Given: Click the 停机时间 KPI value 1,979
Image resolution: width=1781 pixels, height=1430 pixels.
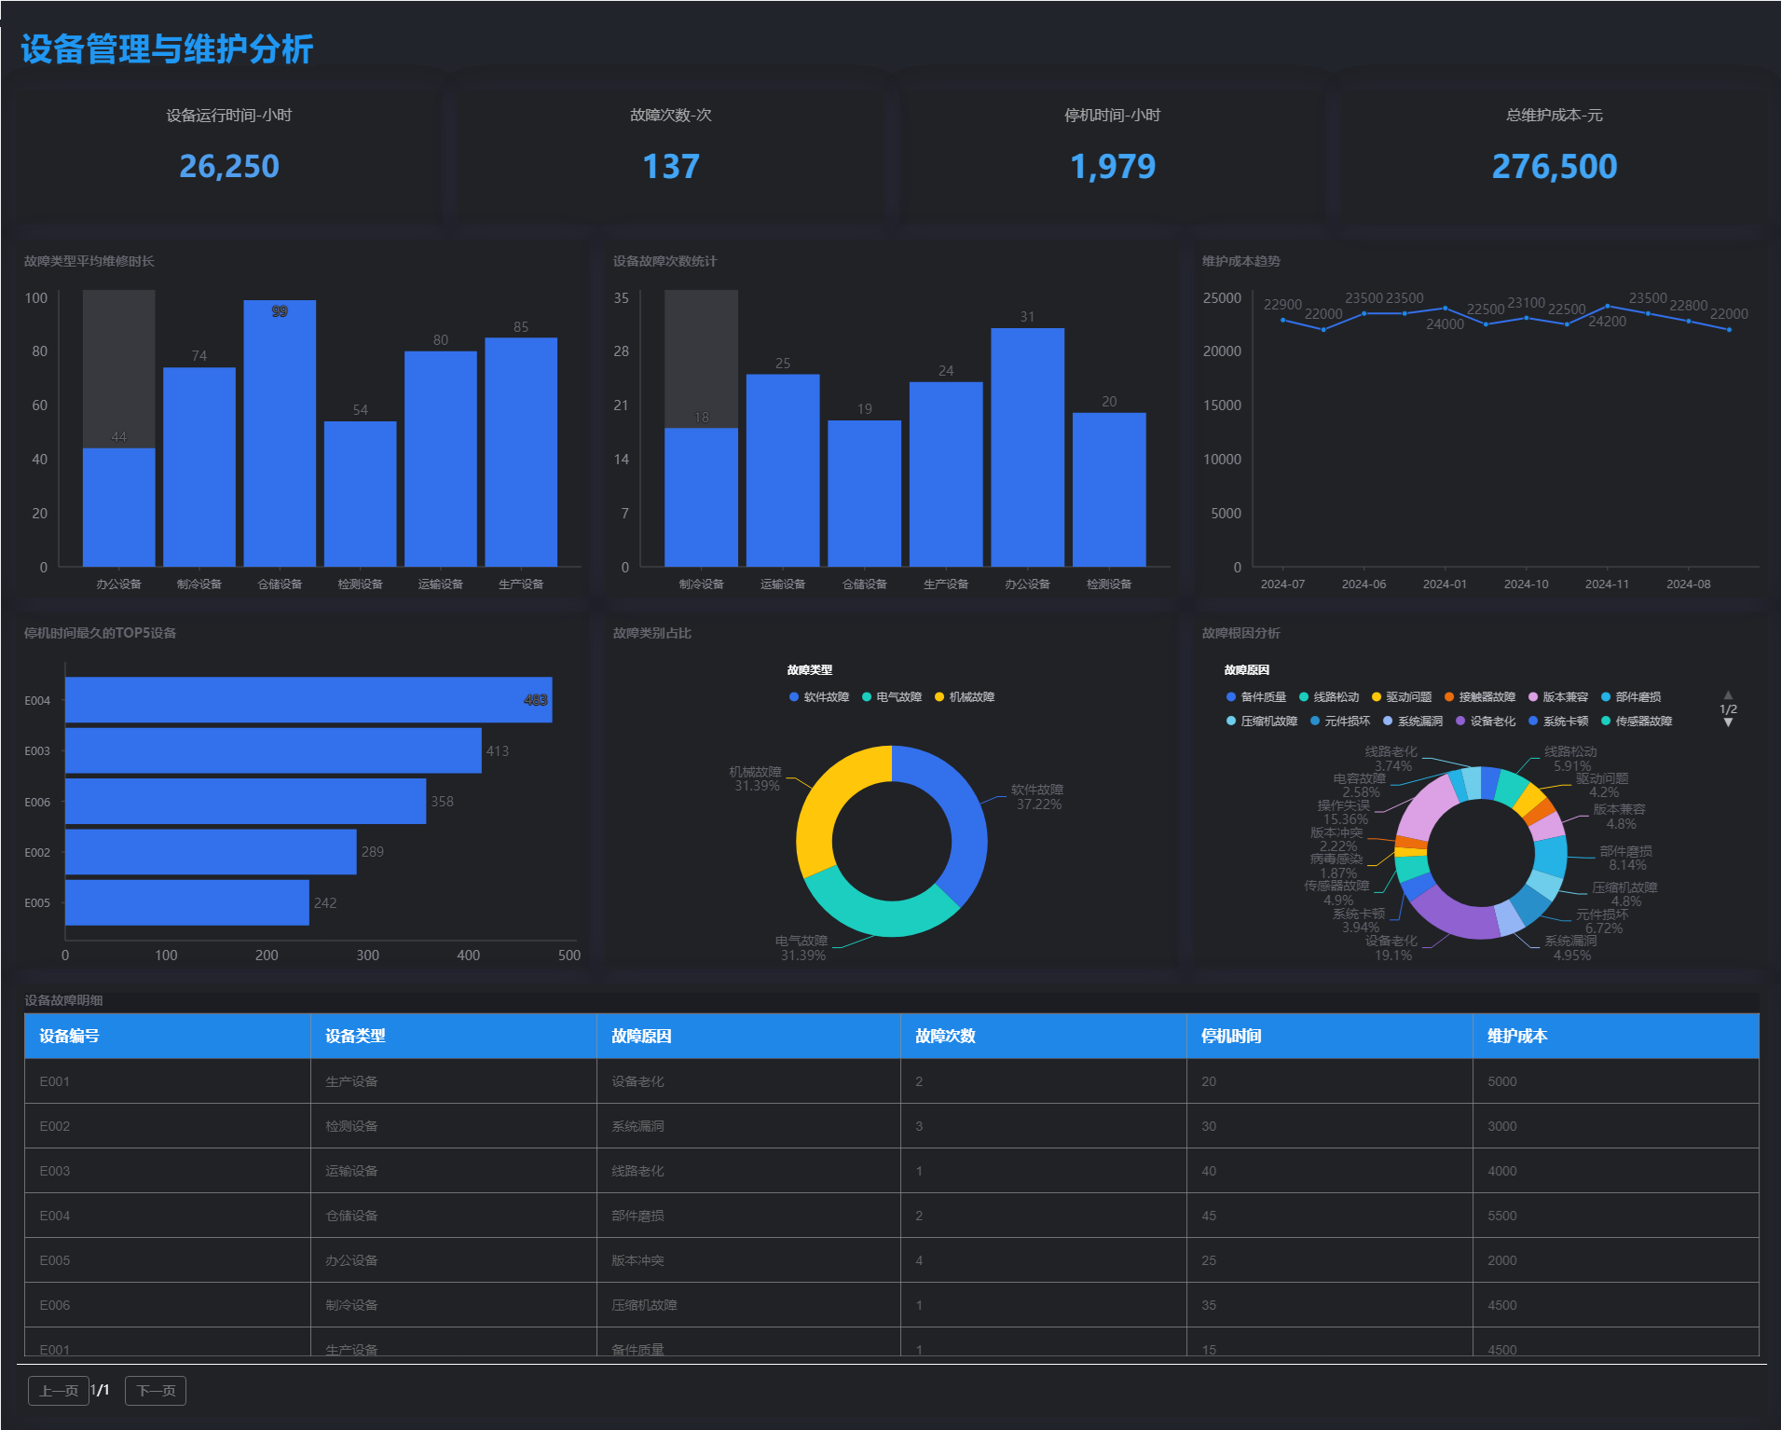Looking at the screenshot, I should pyautogui.click(x=1113, y=166).
